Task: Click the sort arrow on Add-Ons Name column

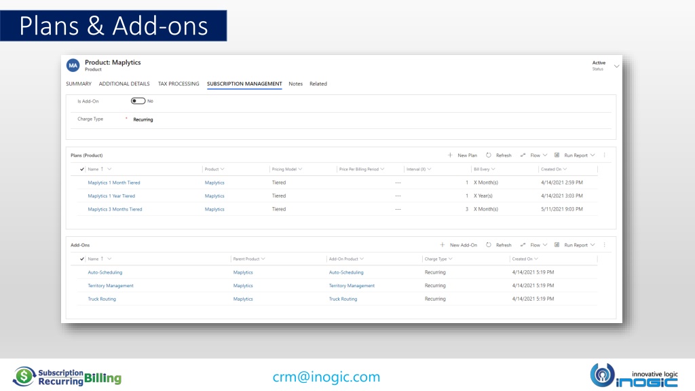Action: tap(102, 259)
